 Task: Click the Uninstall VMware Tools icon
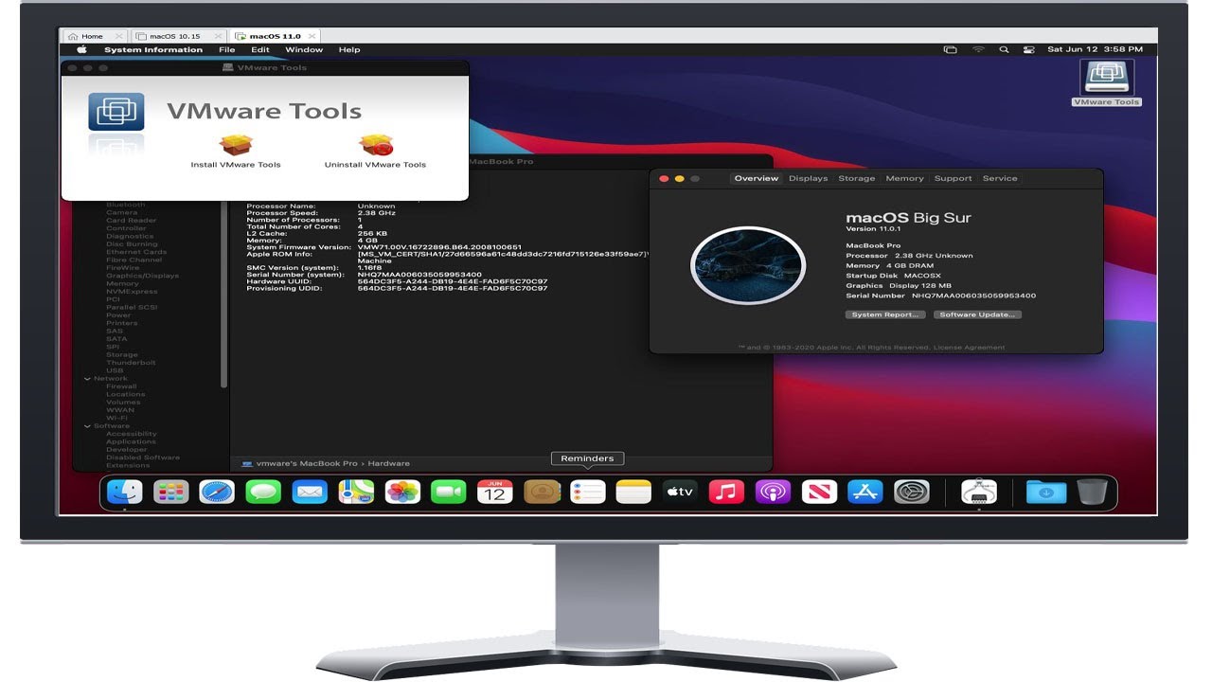[375, 144]
